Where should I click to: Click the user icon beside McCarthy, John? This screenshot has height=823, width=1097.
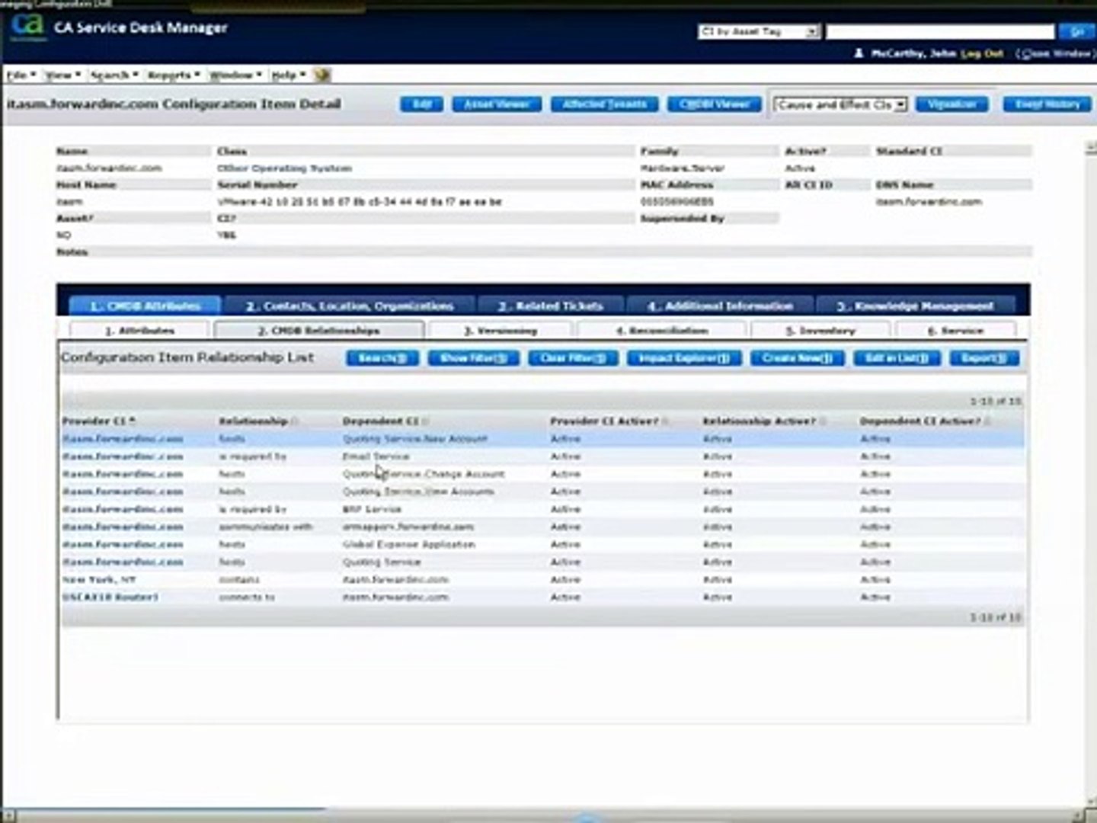[859, 53]
